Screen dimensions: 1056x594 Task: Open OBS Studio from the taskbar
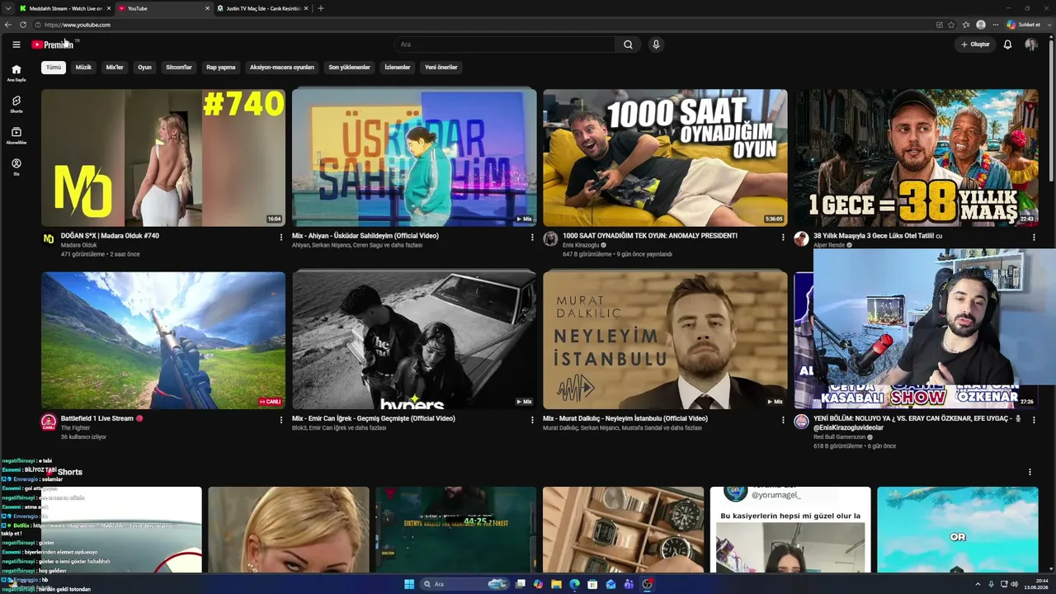pos(647,584)
